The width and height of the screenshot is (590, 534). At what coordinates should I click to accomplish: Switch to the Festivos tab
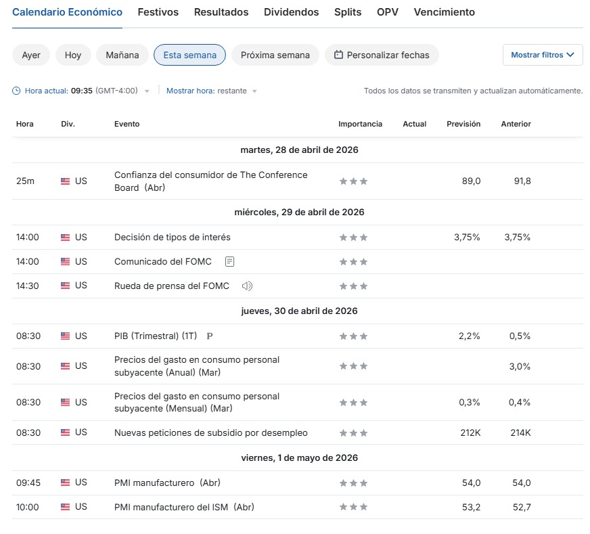click(x=158, y=12)
